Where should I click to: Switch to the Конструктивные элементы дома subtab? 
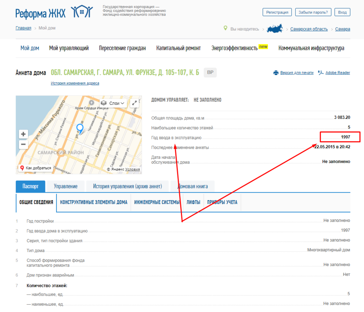tap(94, 202)
